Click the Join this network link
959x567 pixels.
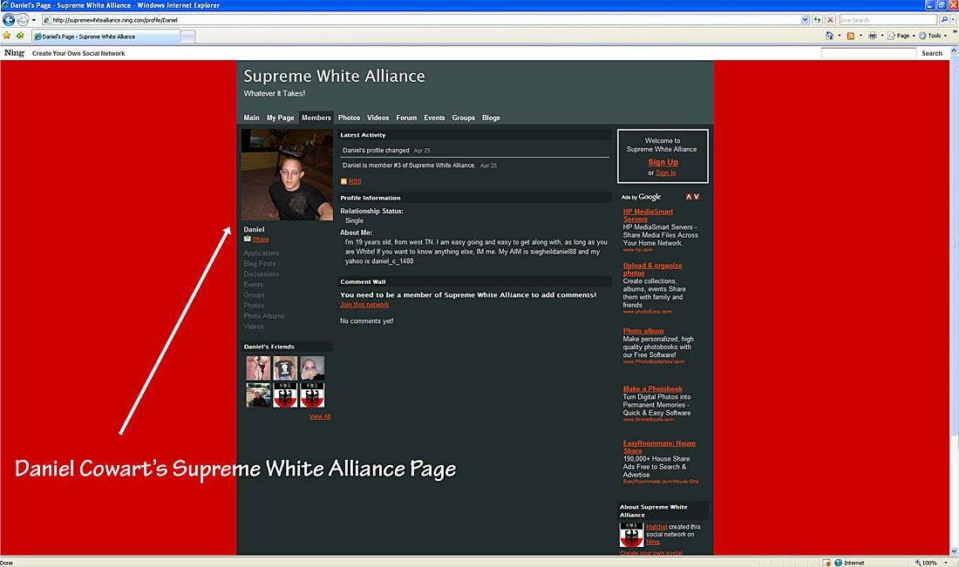[x=364, y=304]
